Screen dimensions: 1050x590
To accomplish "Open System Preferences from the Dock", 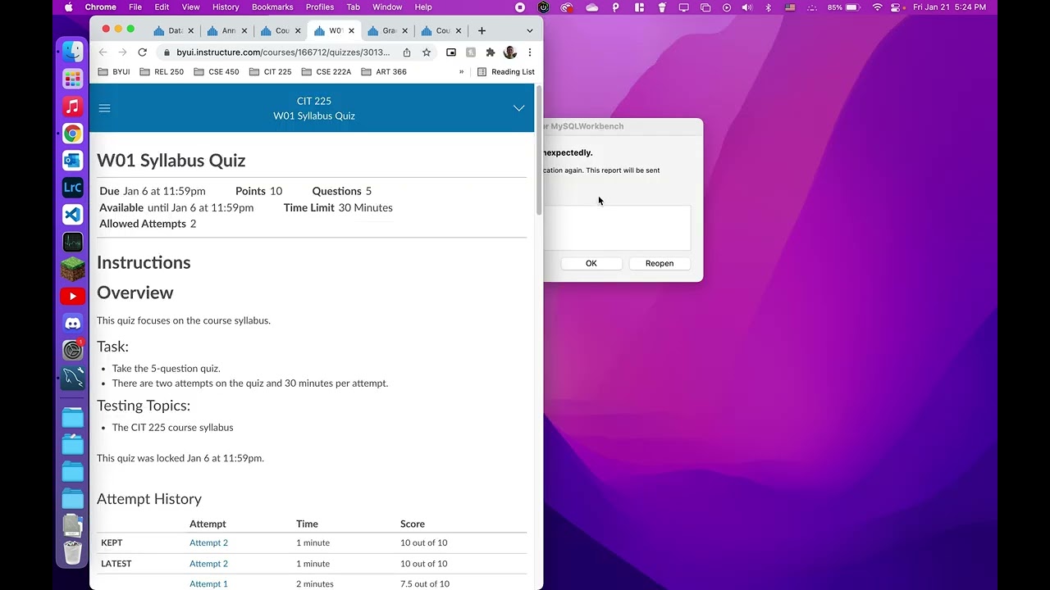I will 73,351.
